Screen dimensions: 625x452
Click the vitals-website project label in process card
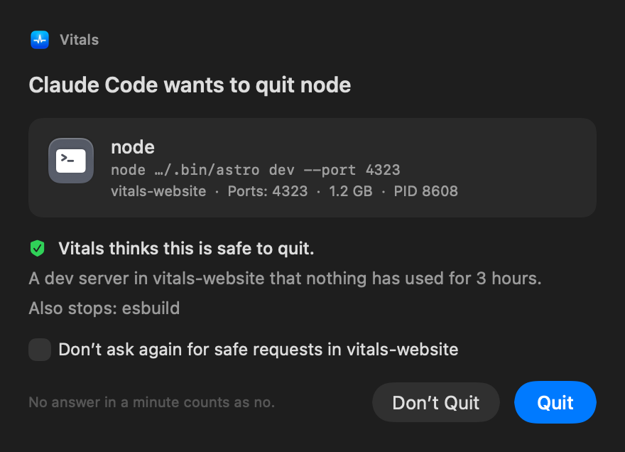pos(158,191)
